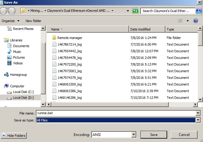
Task: Click the 1467954442_log file icon
Action: click(54, 51)
